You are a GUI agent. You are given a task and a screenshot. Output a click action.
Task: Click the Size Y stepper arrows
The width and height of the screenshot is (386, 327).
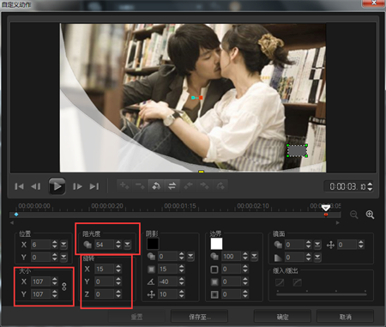54,294
